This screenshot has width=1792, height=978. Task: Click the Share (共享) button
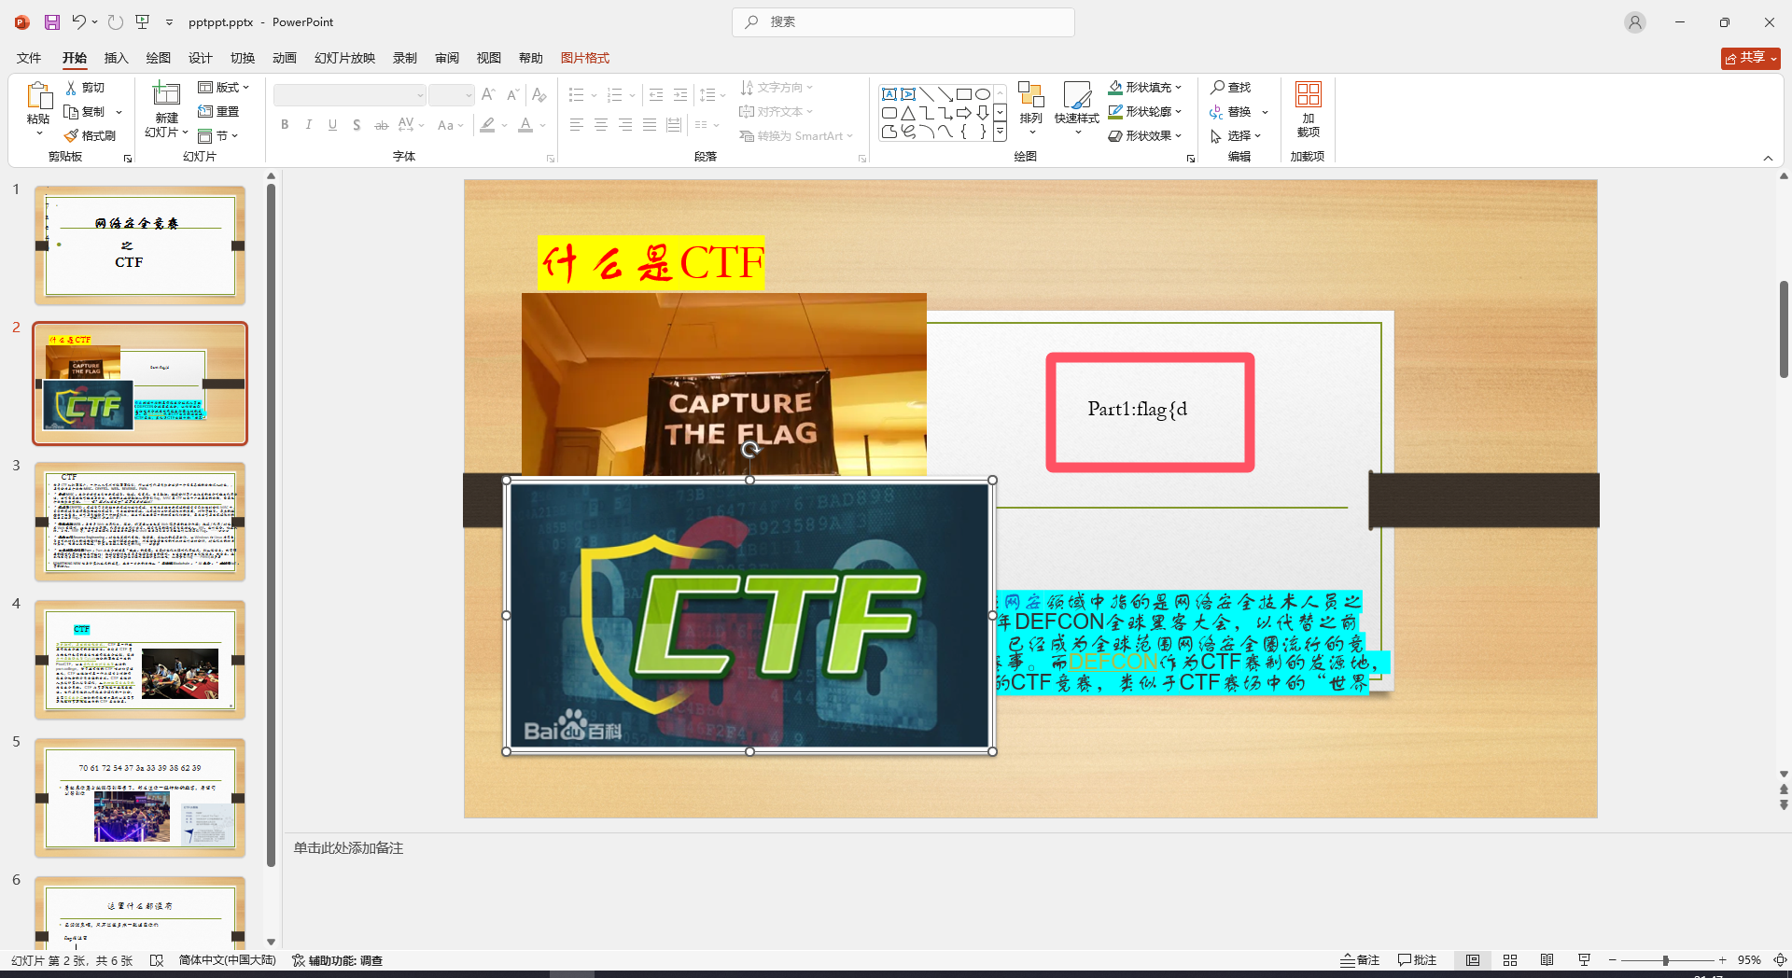1750,58
